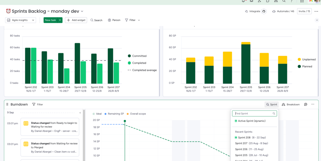The height and width of the screenshot is (161, 321).
Task: Click Sprint 206 yellow unplanned bar segment
Action: click(264, 60)
